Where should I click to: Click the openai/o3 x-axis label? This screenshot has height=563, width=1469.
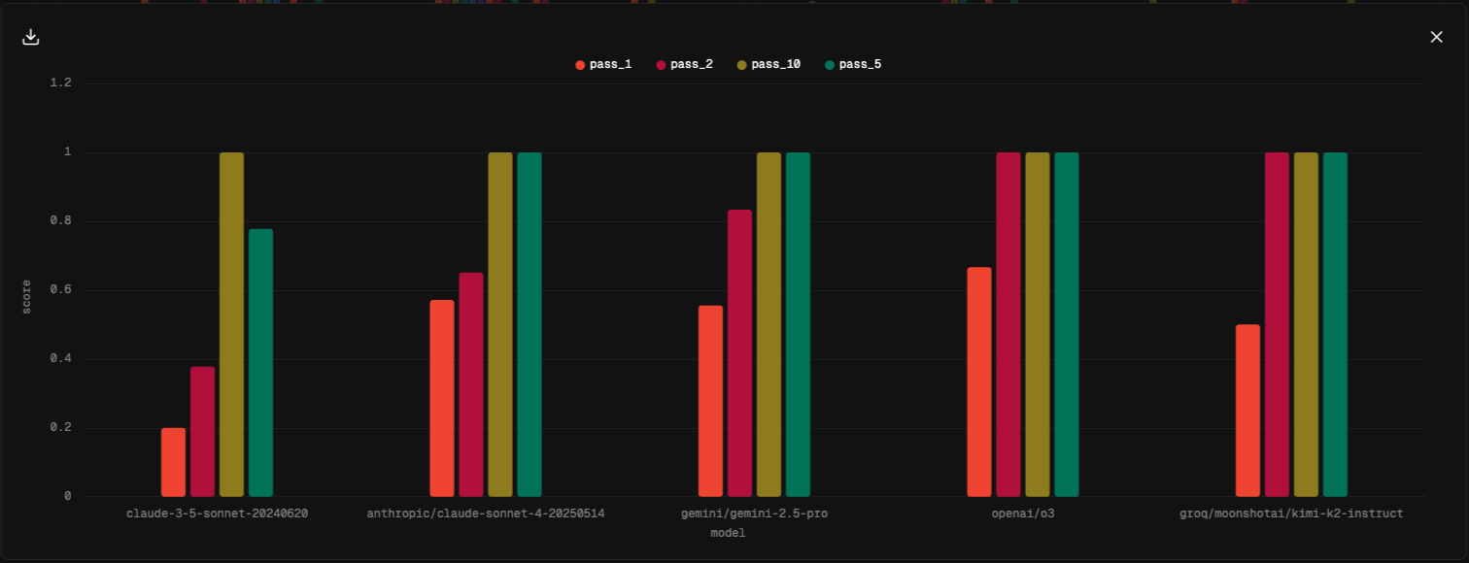(1023, 513)
